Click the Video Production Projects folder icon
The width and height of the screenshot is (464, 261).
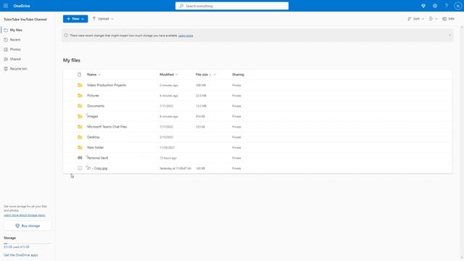coord(80,86)
